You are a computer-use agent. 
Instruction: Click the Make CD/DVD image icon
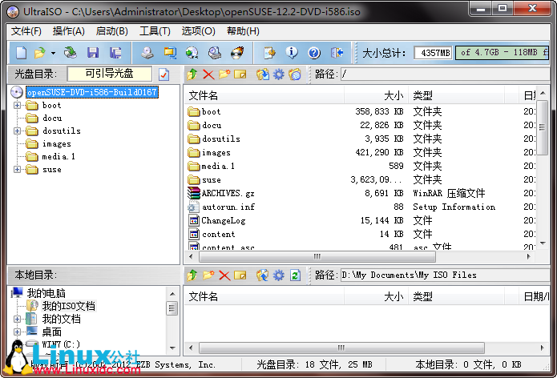click(x=147, y=53)
